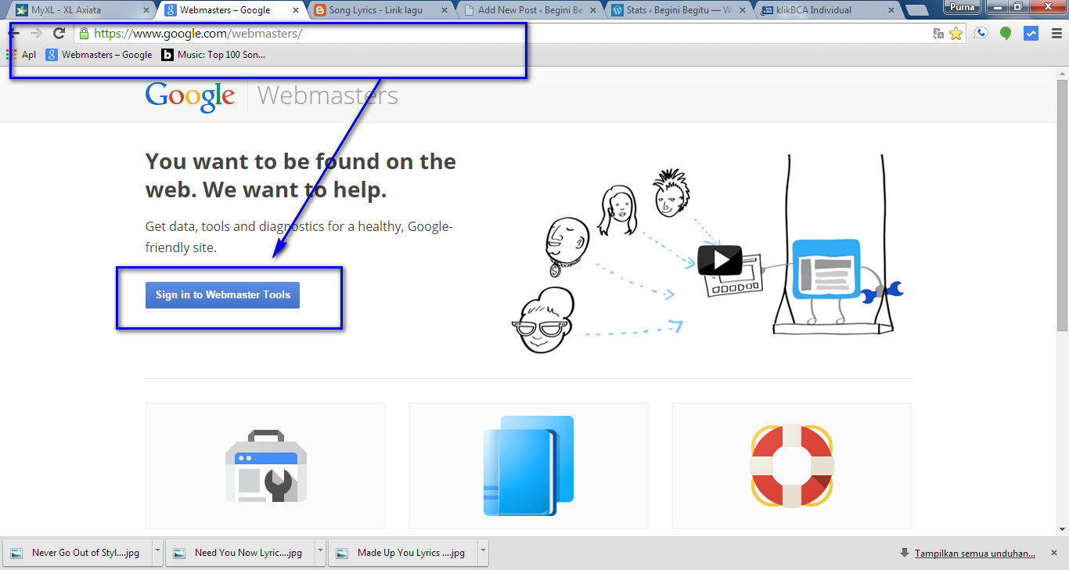
Task: Expand options for Made Up You Lyrics download
Action: point(483,552)
